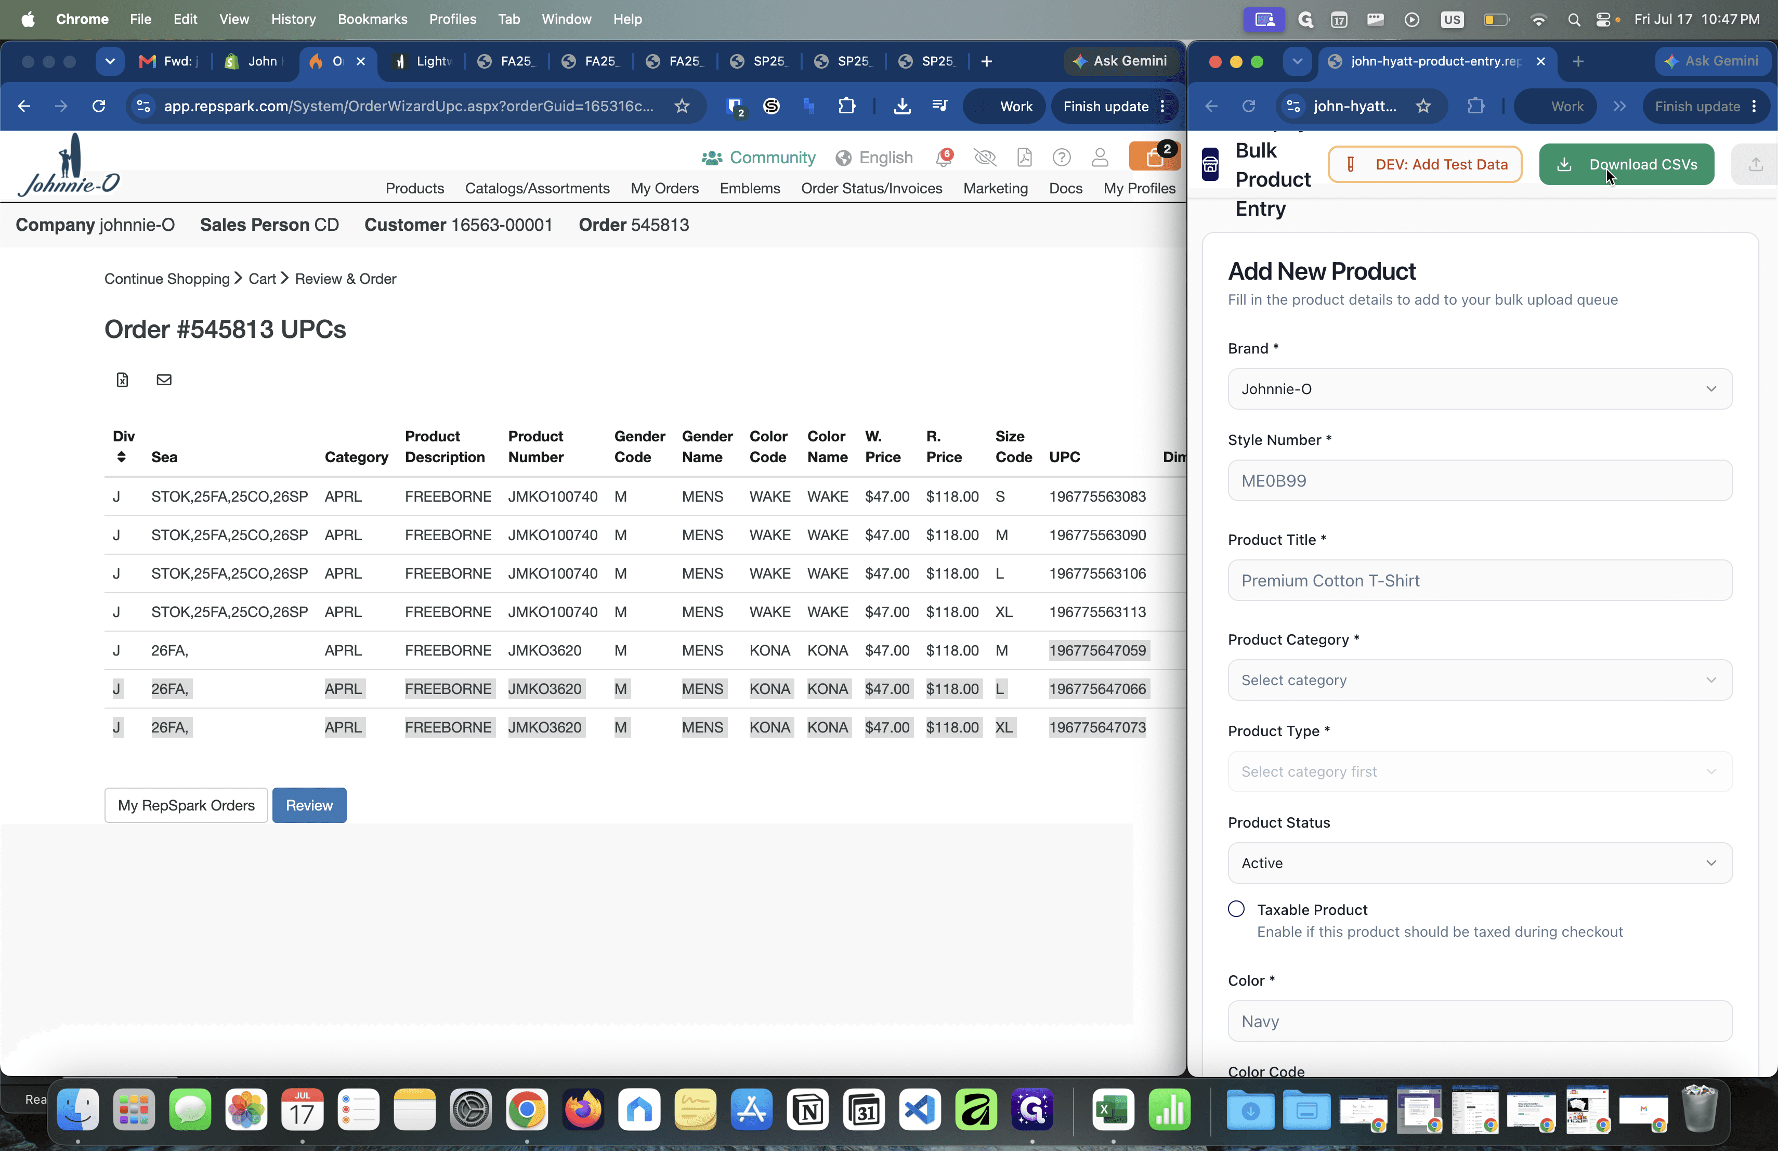Viewport: 1778px width, 1151px height.
Task: Click the Color input with Navy placeholder
Action: tap(1480, 1021)
